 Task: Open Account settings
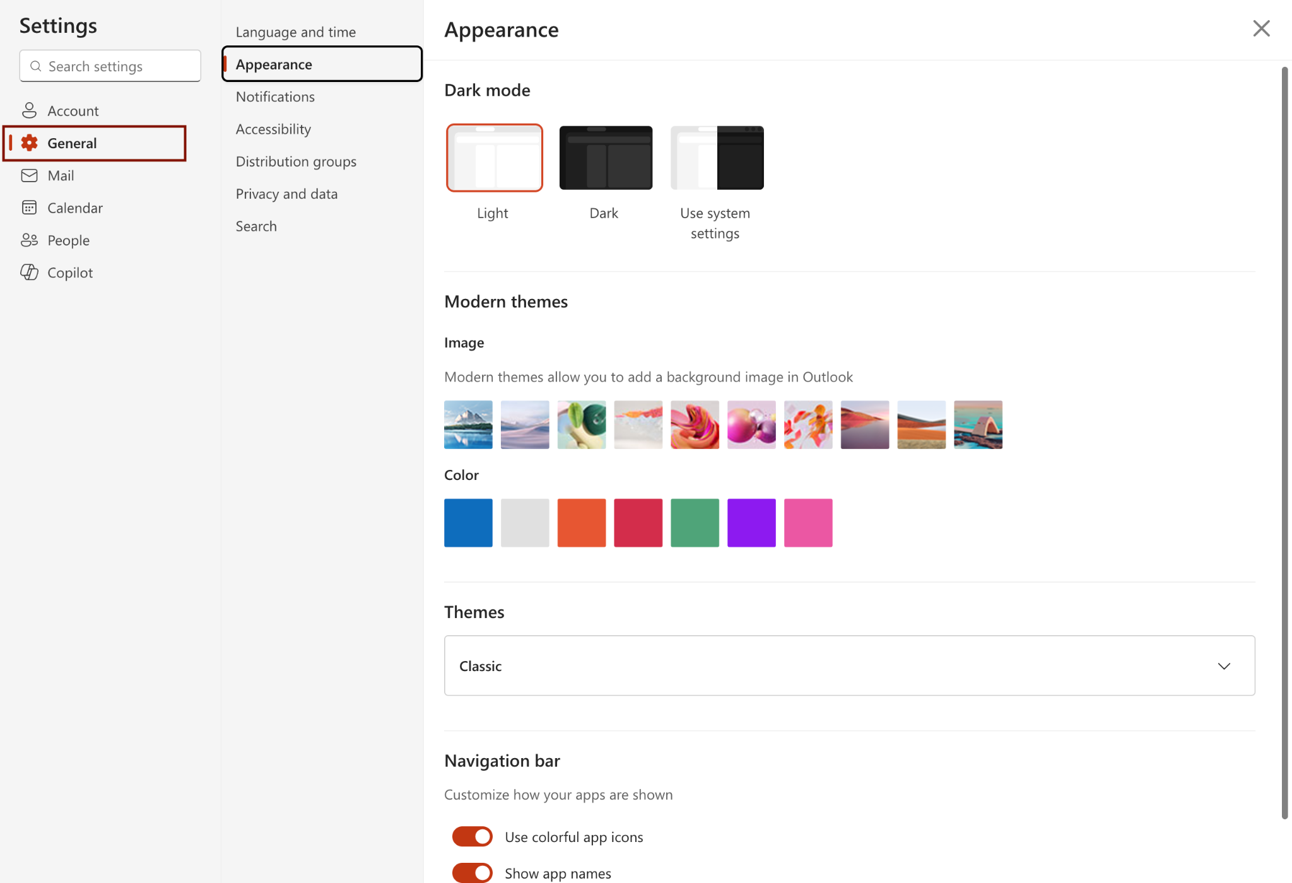(73, 110)
